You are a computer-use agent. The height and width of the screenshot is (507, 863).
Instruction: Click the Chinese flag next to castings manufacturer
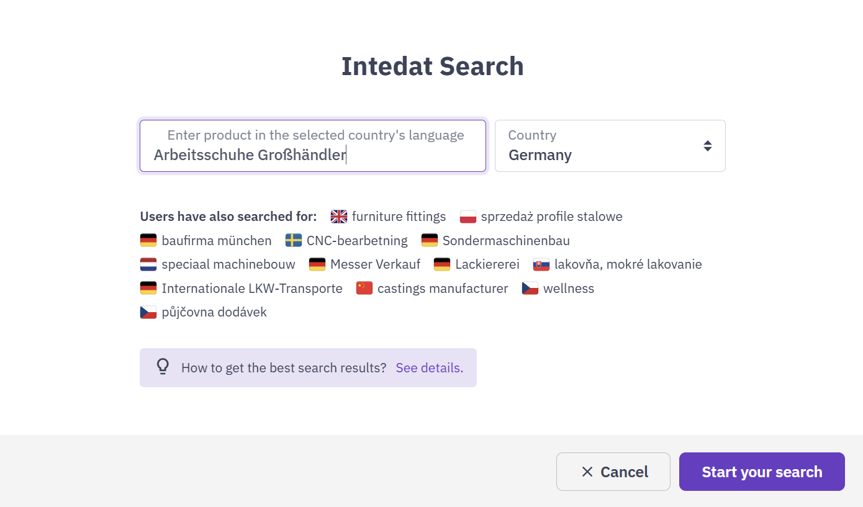click(364, 289)
